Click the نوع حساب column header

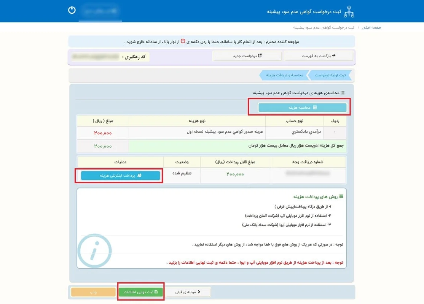[x=295, y=121]
